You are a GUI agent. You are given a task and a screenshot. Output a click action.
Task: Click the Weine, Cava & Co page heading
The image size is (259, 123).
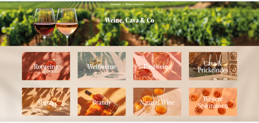(x=129, y=20)
